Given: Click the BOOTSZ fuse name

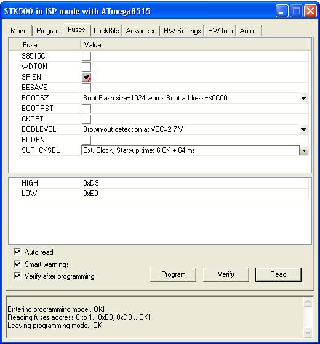Looking at the screenshot, I should pyautogui.click(x=35, y=98).
